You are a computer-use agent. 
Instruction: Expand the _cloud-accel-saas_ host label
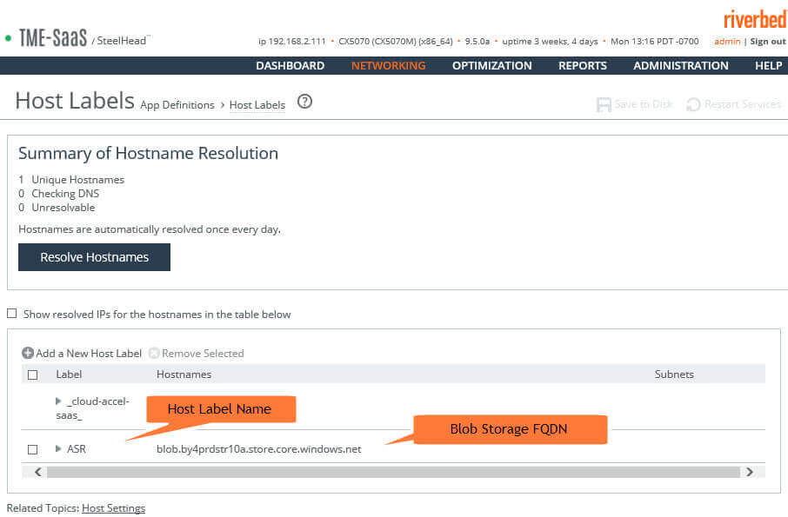point(58,401)
